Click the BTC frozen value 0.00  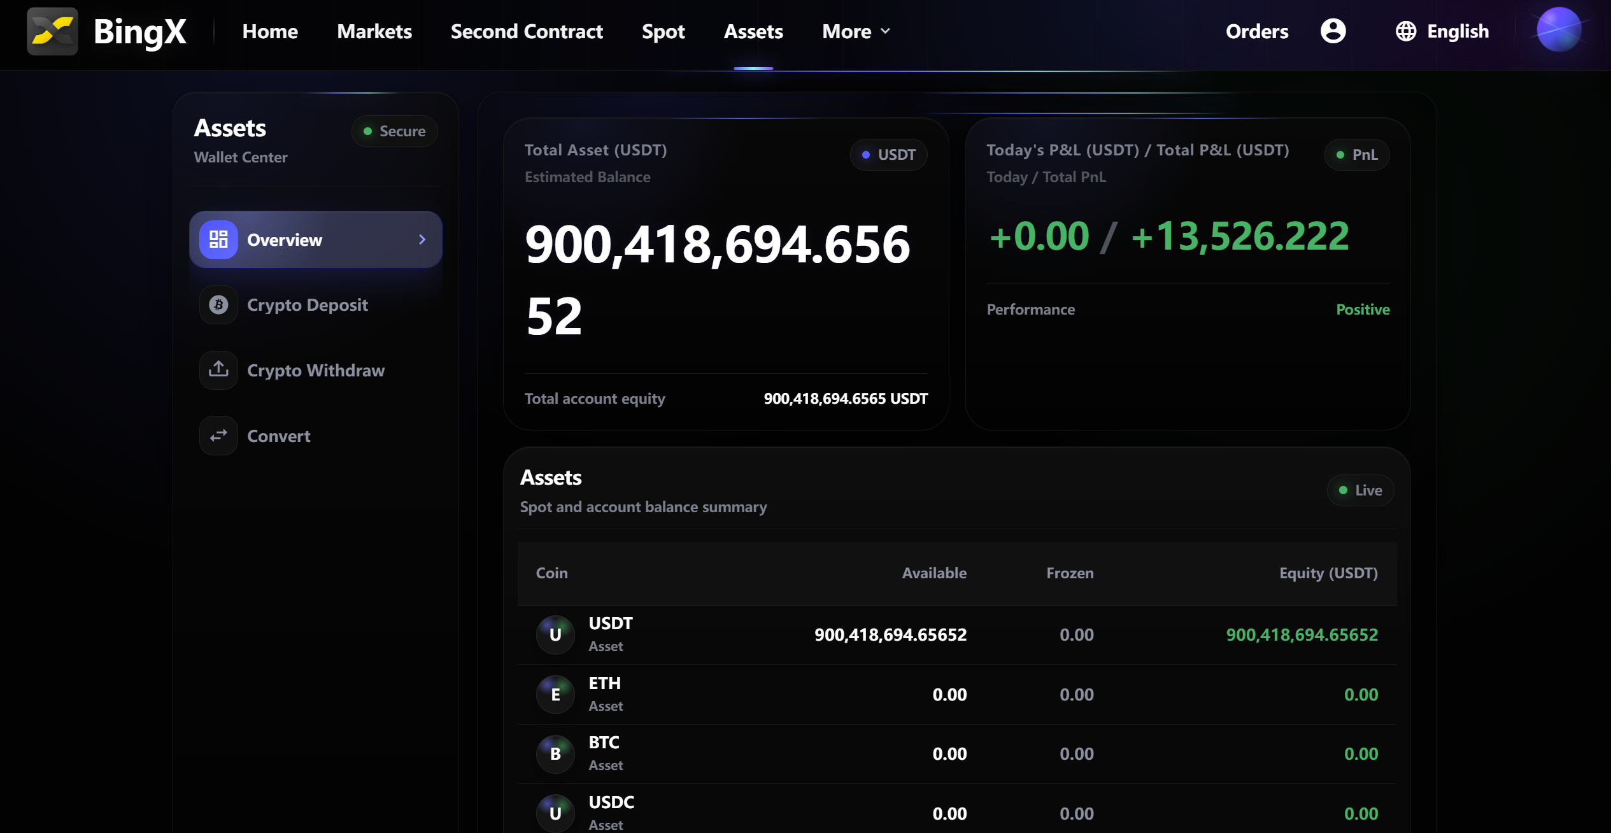pos(1076,754)
